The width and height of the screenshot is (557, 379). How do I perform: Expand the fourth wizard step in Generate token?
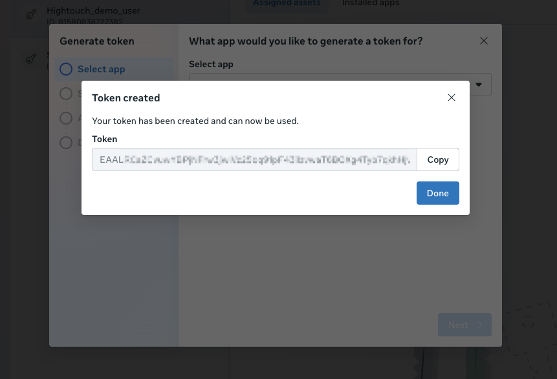coord(65,143)
